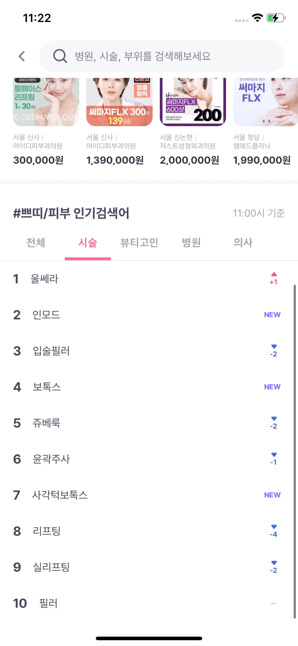Screen dimensions: 298x646
Task: Focus the hospital and procedure search field
Action: pyautogui.click(x=162, y=56)
